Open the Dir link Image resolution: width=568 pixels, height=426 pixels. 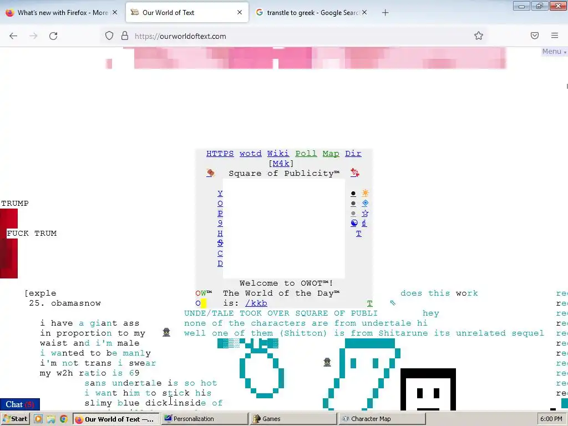point(353,154)
